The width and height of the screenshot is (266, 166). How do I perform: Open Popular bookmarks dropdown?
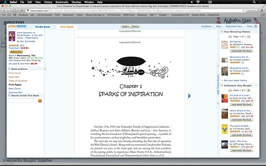[x=164, y=15]
